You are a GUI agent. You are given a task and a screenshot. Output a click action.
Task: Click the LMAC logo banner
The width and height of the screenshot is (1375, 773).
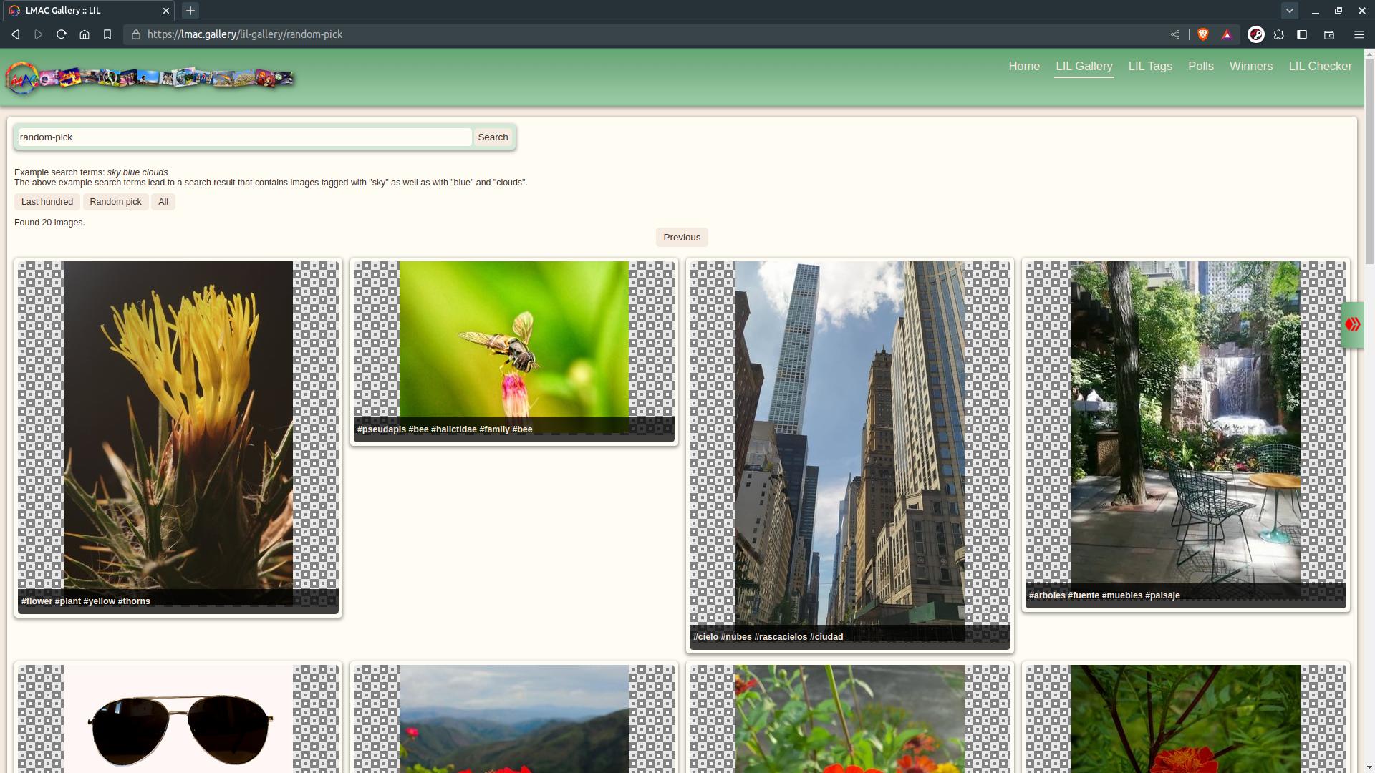coord(150,77)
